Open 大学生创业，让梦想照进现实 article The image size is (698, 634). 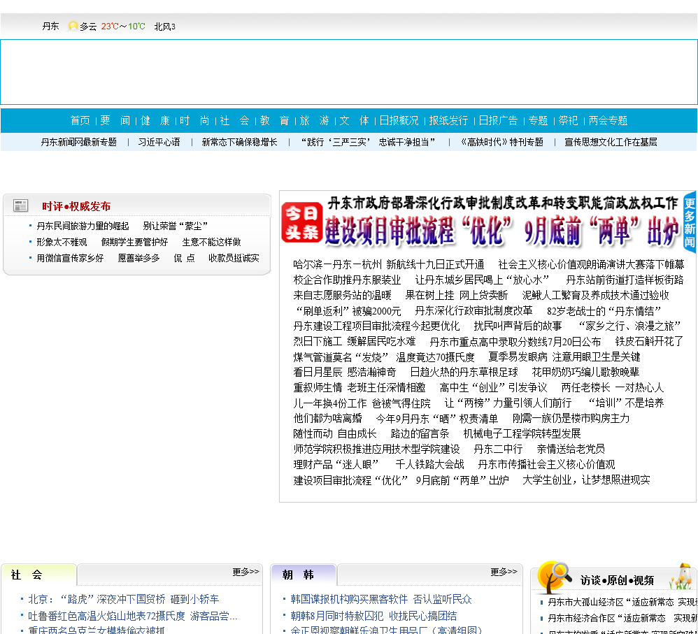pos(586,480)
